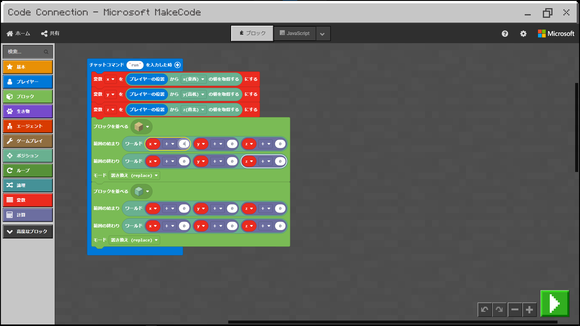Zoom out with the minus button
The image size is (580, 326).
point(515,310)
